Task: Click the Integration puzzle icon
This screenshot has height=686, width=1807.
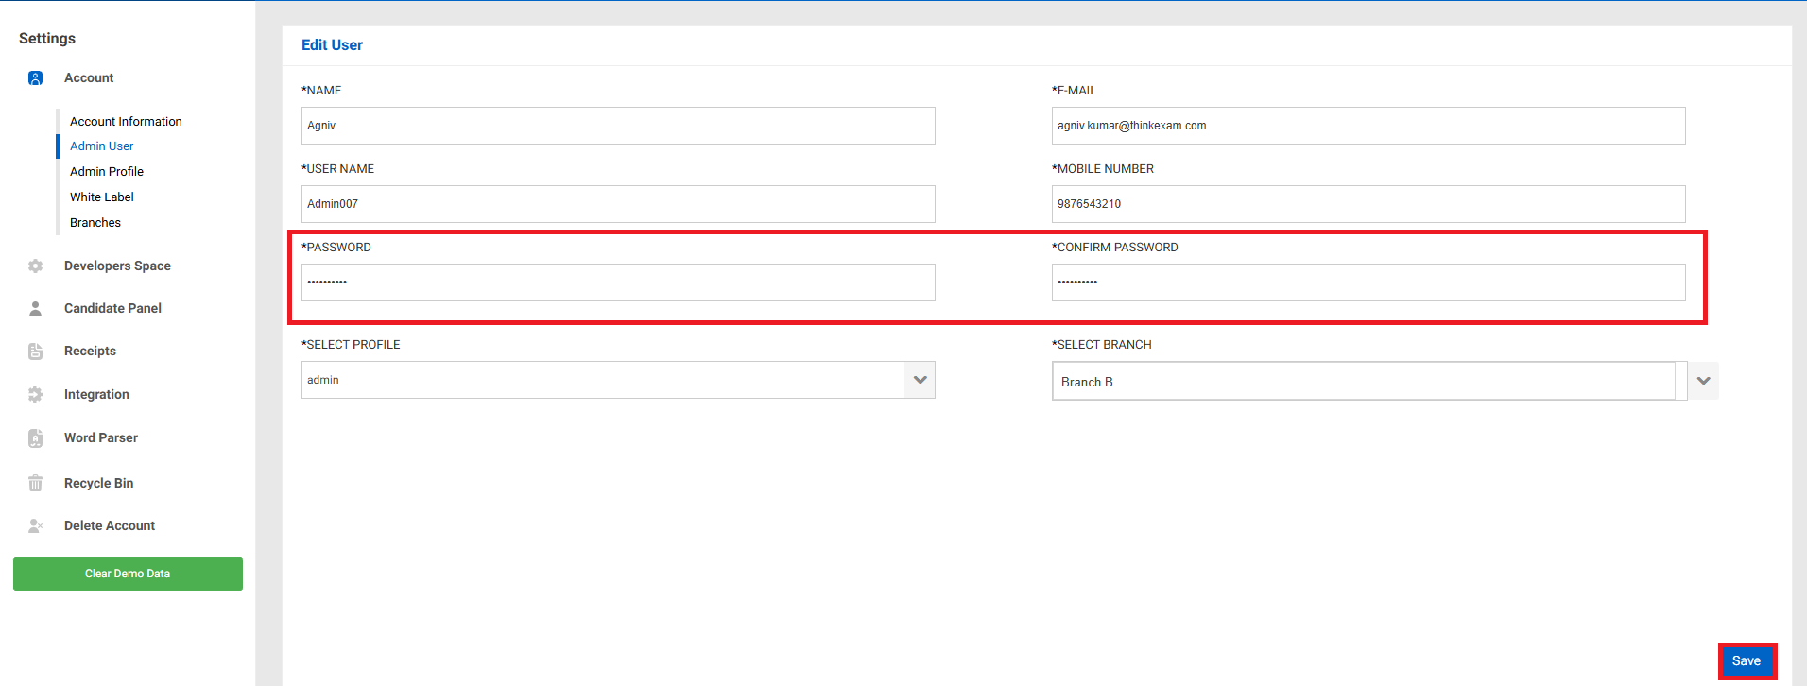Action: tap(35, 395)
